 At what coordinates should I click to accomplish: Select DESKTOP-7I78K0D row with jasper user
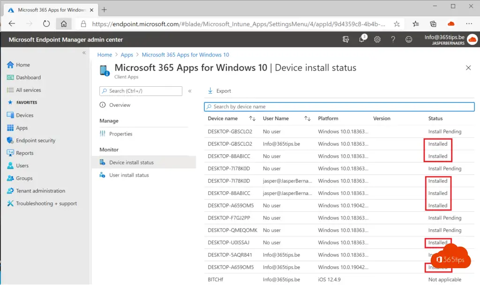pyautogui.click(x=339, y=180)
